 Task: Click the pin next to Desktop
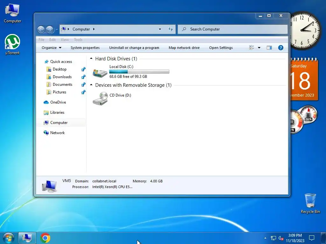83,69
